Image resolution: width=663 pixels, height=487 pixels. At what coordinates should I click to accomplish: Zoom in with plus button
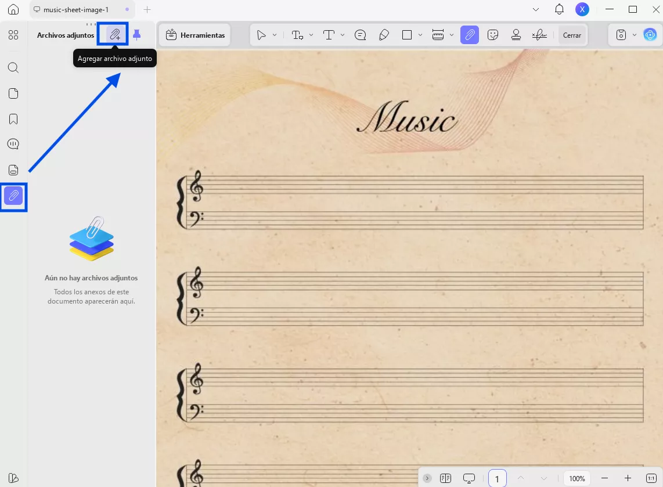(628, 478)
